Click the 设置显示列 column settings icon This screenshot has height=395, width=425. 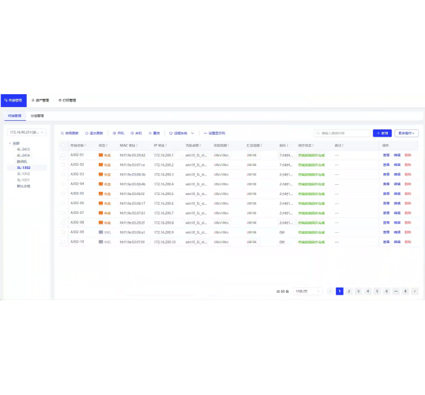coord(205,133)
